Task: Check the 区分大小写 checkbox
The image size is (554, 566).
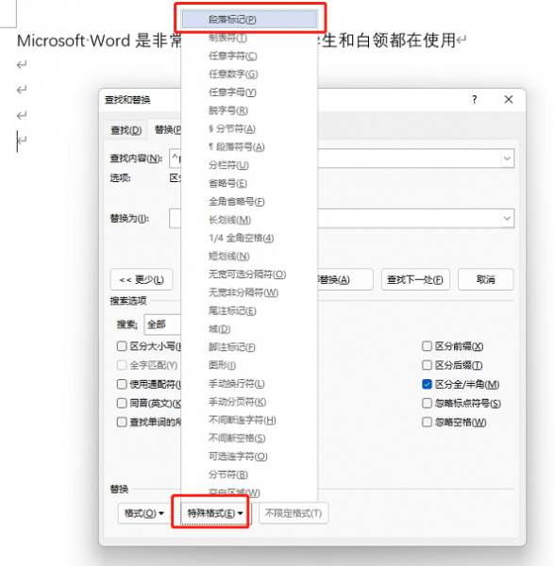Action: pos(122,346)
